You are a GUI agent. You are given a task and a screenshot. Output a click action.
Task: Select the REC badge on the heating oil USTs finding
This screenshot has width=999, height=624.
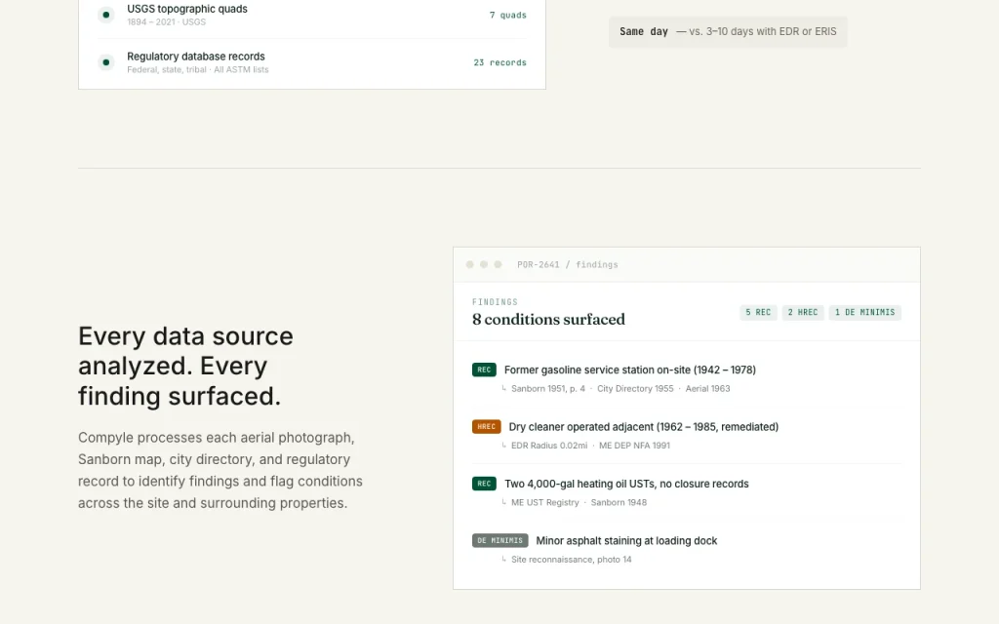coord(484,484)
